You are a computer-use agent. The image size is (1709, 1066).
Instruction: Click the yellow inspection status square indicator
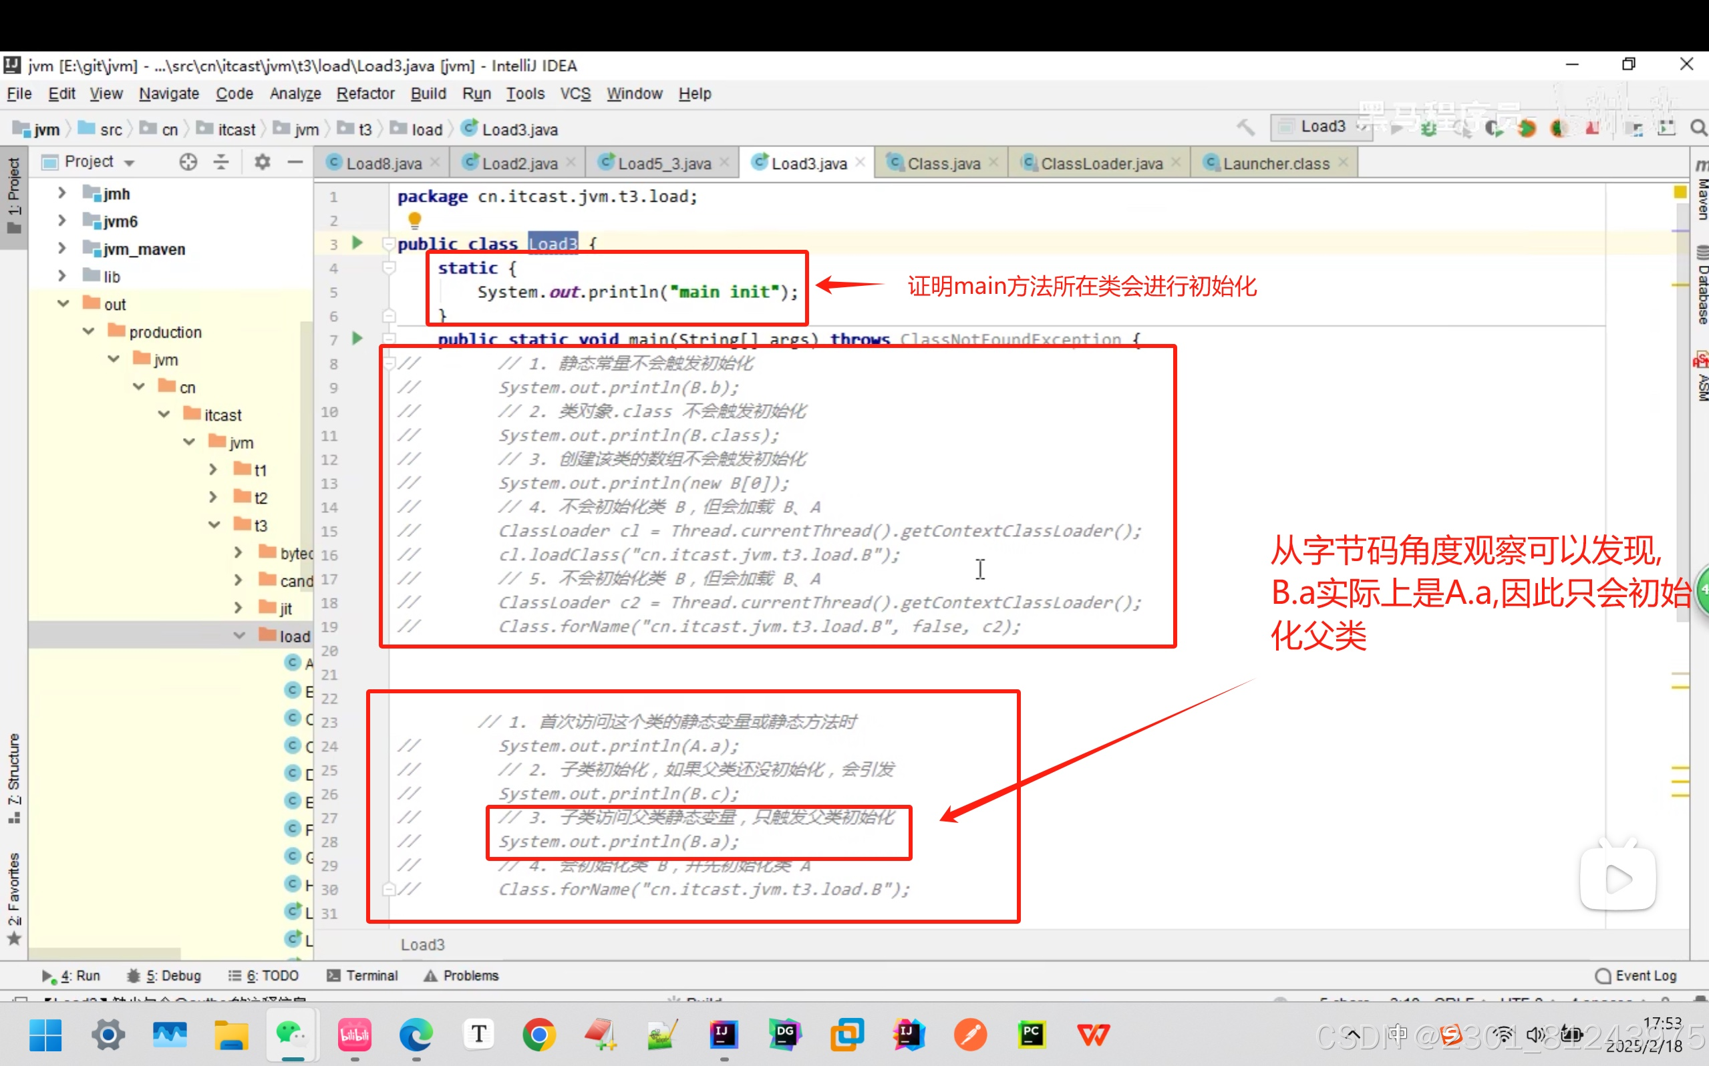click(1680, 192)
